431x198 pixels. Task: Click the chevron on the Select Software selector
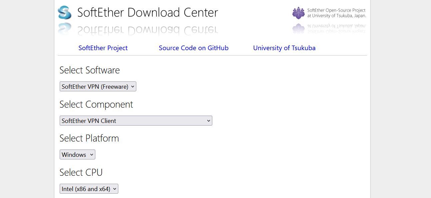click(x=133, y=86)
